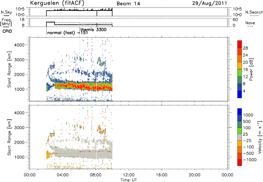Click the '28' value on Power colorbar
The height and width of the screenshot is (182, 263).
[245, 48]
